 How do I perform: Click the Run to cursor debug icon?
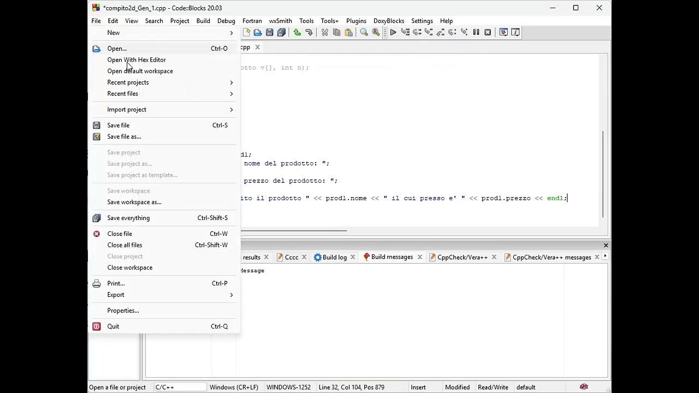pyautogui.click(x=405, y=33)
